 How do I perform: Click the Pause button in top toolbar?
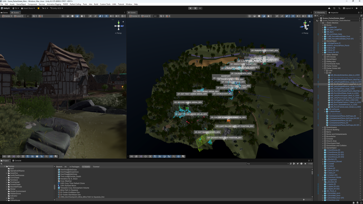(x=195, y=8)
